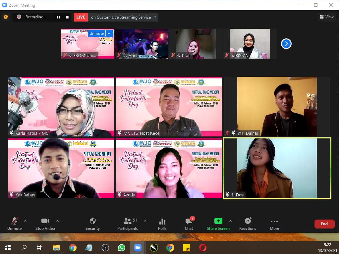The width and height of the screenshot is (339, 254).
Task: Open the Reactions picker
Action: tap(248, 224)
